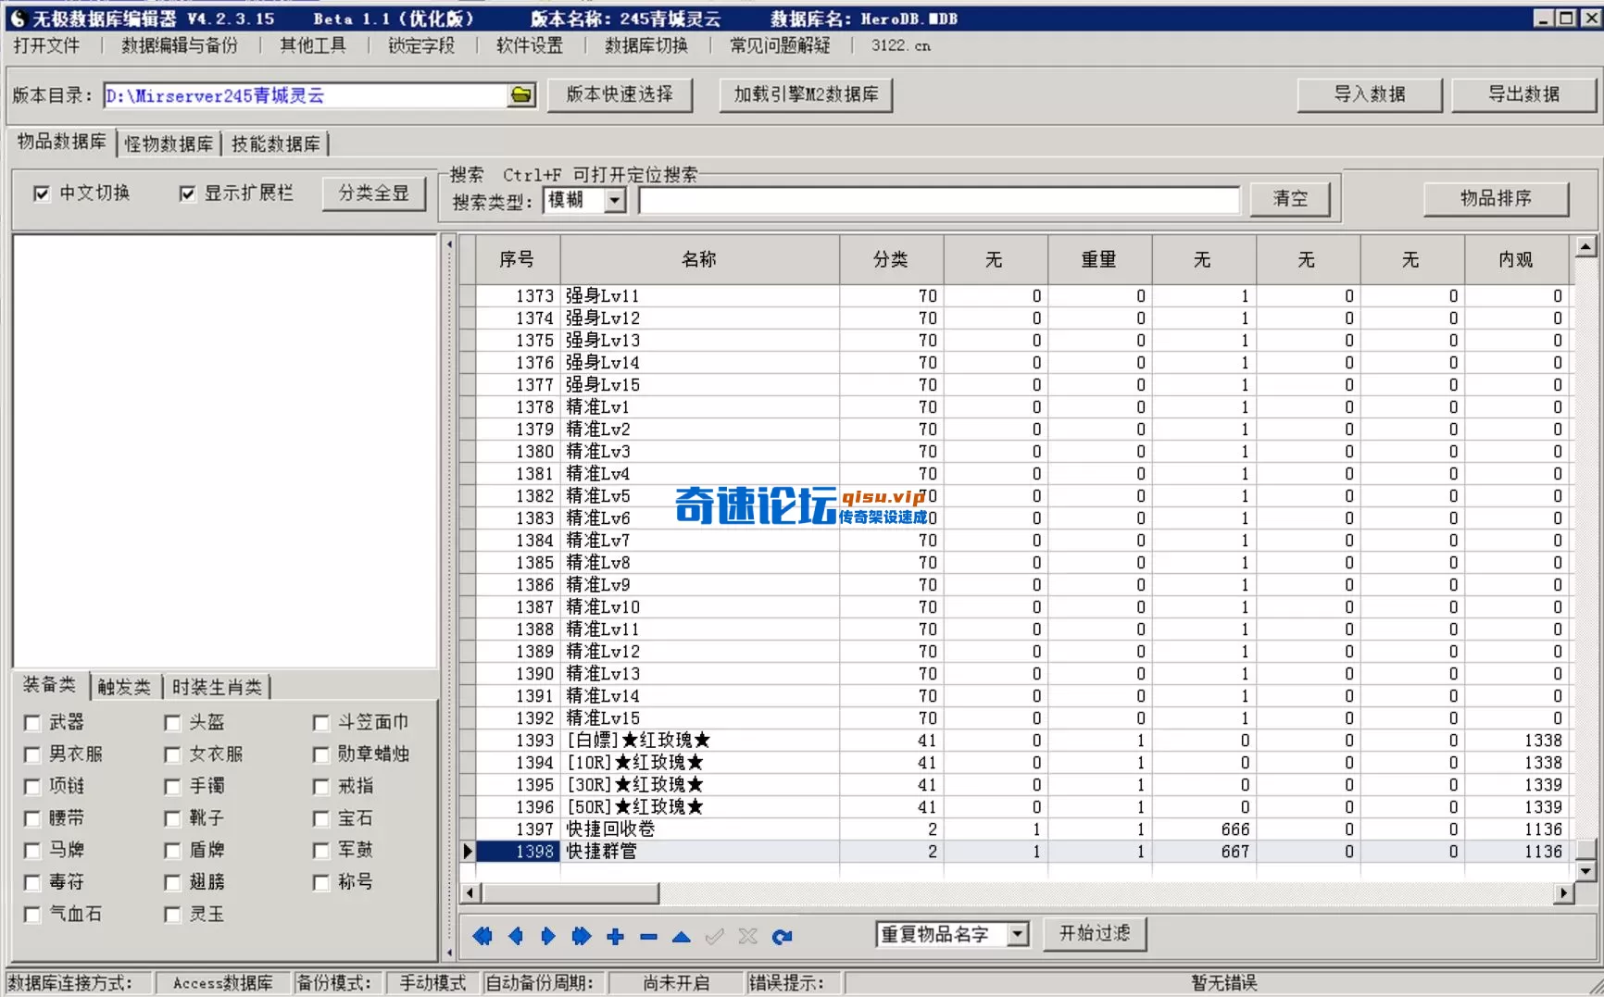The image size is (1604, 997).
Task: Check the 称号 equipment checkbox
Action: [320, 882]
